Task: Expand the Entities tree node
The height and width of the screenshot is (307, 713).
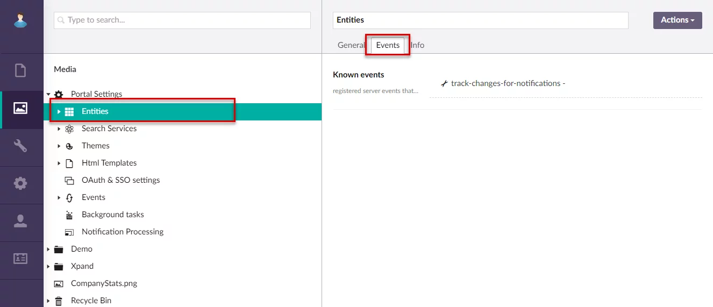Action: click(59, 111)
